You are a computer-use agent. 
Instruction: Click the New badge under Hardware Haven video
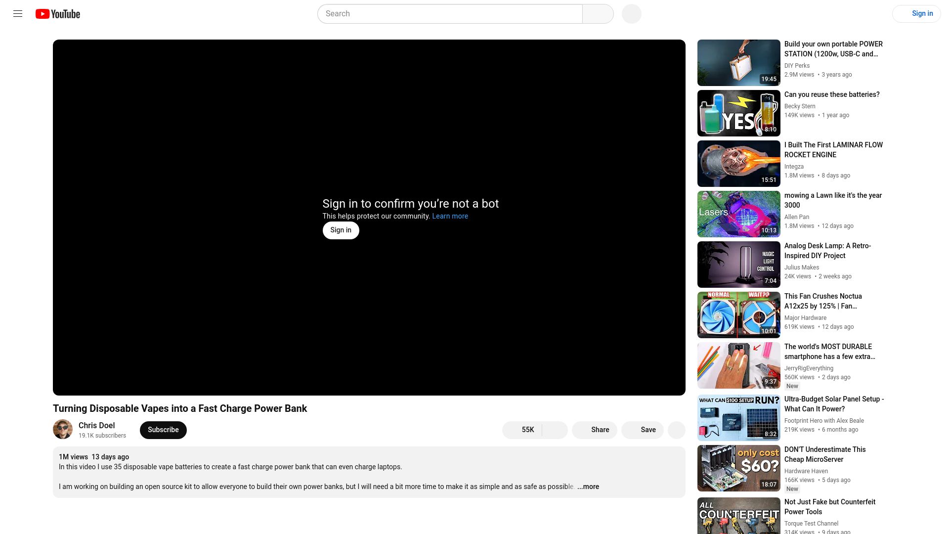click(x=792, y=489)
